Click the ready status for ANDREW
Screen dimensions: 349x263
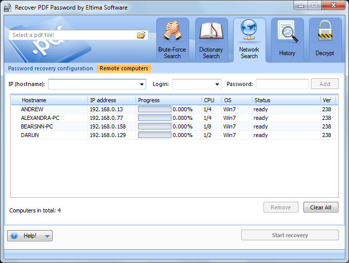pos(260,109)
